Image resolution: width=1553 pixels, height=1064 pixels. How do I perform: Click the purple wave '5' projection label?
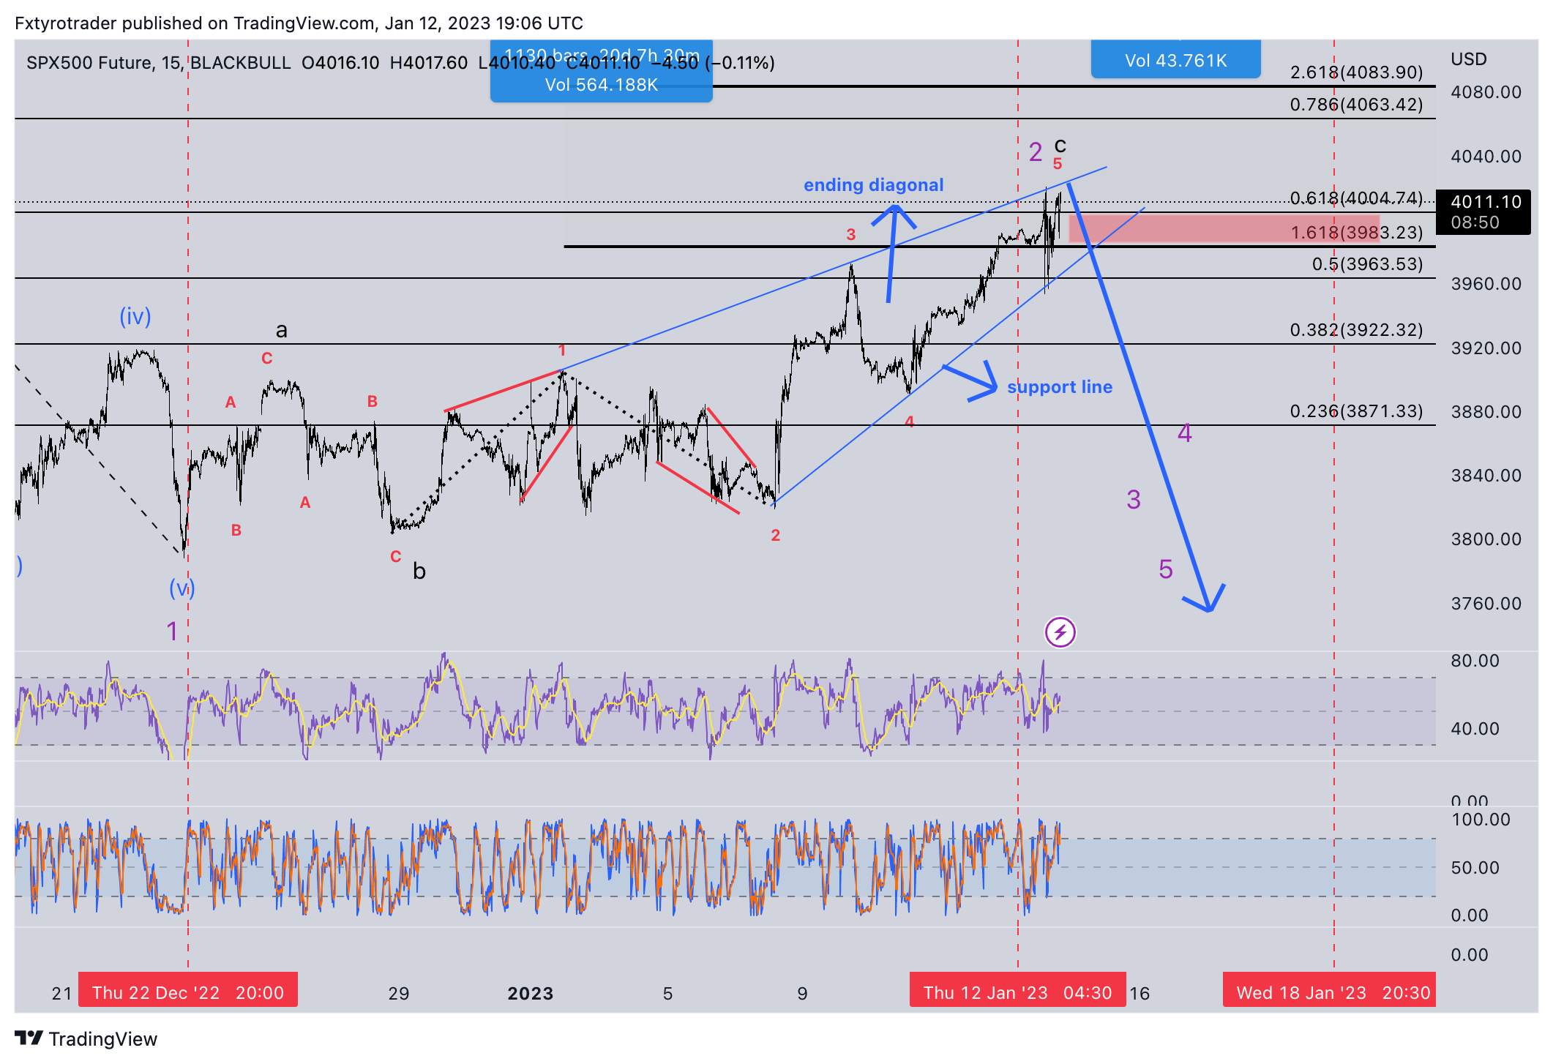(x=1166, y=569)
